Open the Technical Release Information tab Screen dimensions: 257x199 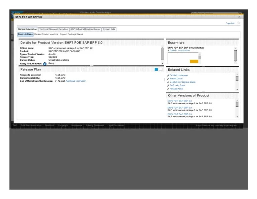(x=54, y=29)
